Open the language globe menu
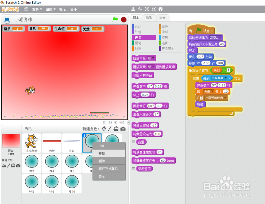The image size is (265, 204). 26,9
